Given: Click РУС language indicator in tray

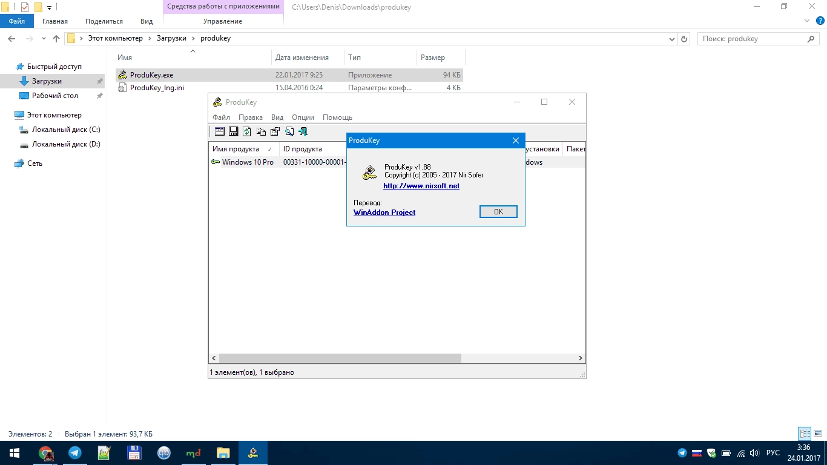Looking at the screenshot, I should (773, 453).
